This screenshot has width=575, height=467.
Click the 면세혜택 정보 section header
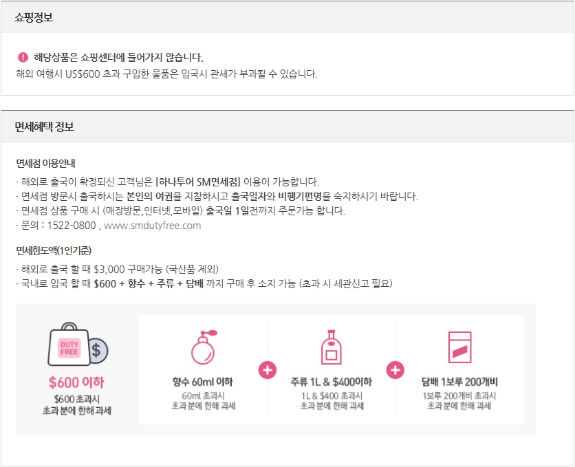coord(45,127)
